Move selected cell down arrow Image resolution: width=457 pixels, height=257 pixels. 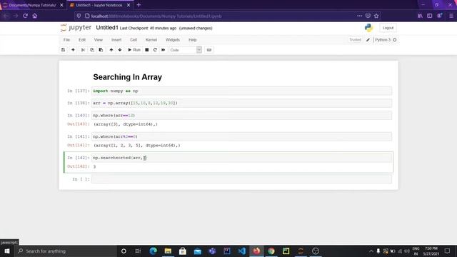[120, 50]
